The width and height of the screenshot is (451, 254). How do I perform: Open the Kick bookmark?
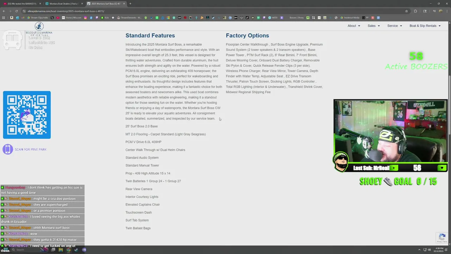click(105, 18)
